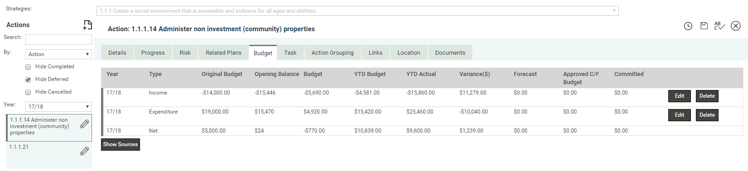Delete the Expenditure budget row
The image size is (748, 171).
(707, 115)
